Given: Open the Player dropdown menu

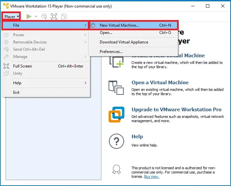Looking at the screenshot, I should pyautogui.click(x=12, y=16).
